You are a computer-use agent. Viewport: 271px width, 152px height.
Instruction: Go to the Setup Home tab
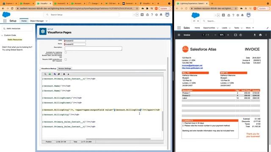click(x=24, y=21)
